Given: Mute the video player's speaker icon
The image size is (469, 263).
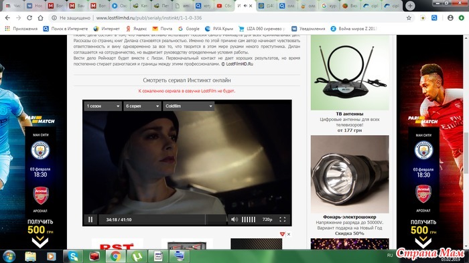Looking at the screenshot, I should pos(234,220).
